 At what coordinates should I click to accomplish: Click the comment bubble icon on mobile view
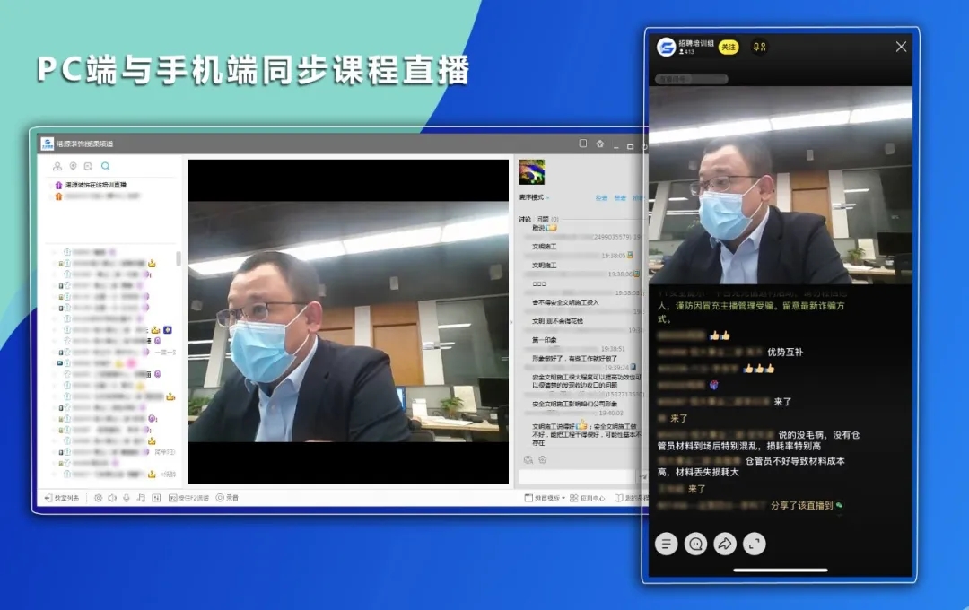pos(695,543)
